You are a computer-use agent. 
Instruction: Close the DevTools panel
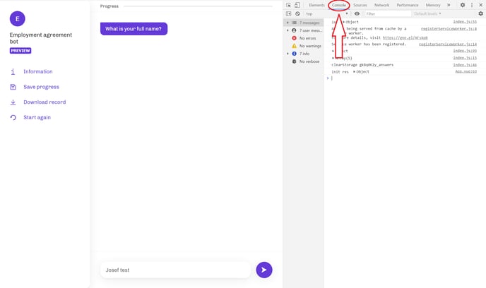[x=481, y=5]
